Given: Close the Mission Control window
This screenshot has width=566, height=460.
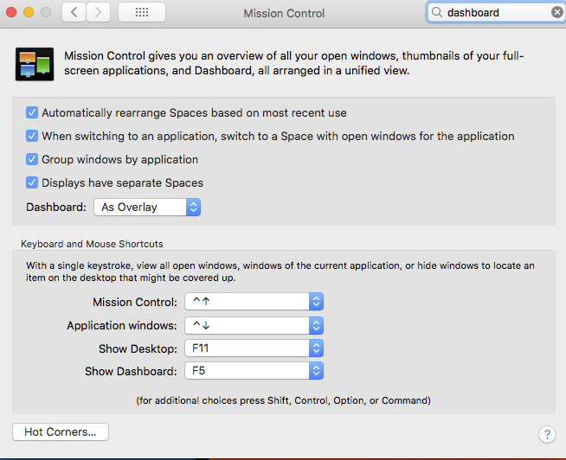Looking at the screenshot, I should (11, 13).
